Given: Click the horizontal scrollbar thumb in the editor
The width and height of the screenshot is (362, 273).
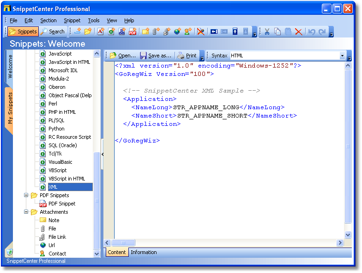Looking at the screenshot, I should [x=123, y=242].
